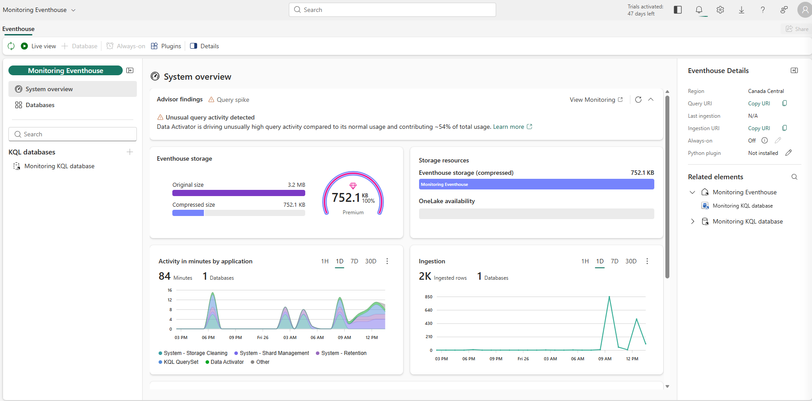812x401 pixels.
Task: Select 30D range for Activity chart
Action: [x=371, y=261]
